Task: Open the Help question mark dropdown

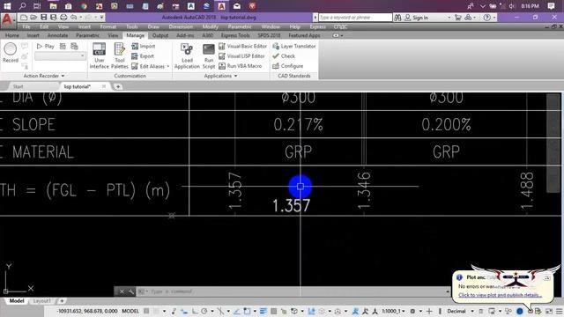Action: point(494,18)
